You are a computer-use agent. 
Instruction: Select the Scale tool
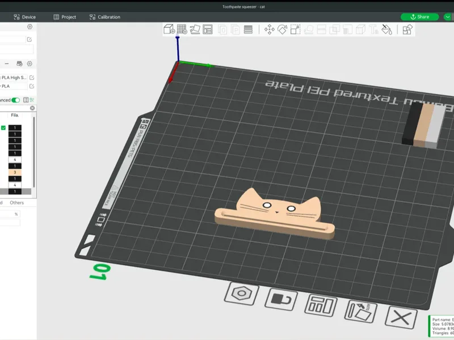(295, 29)
